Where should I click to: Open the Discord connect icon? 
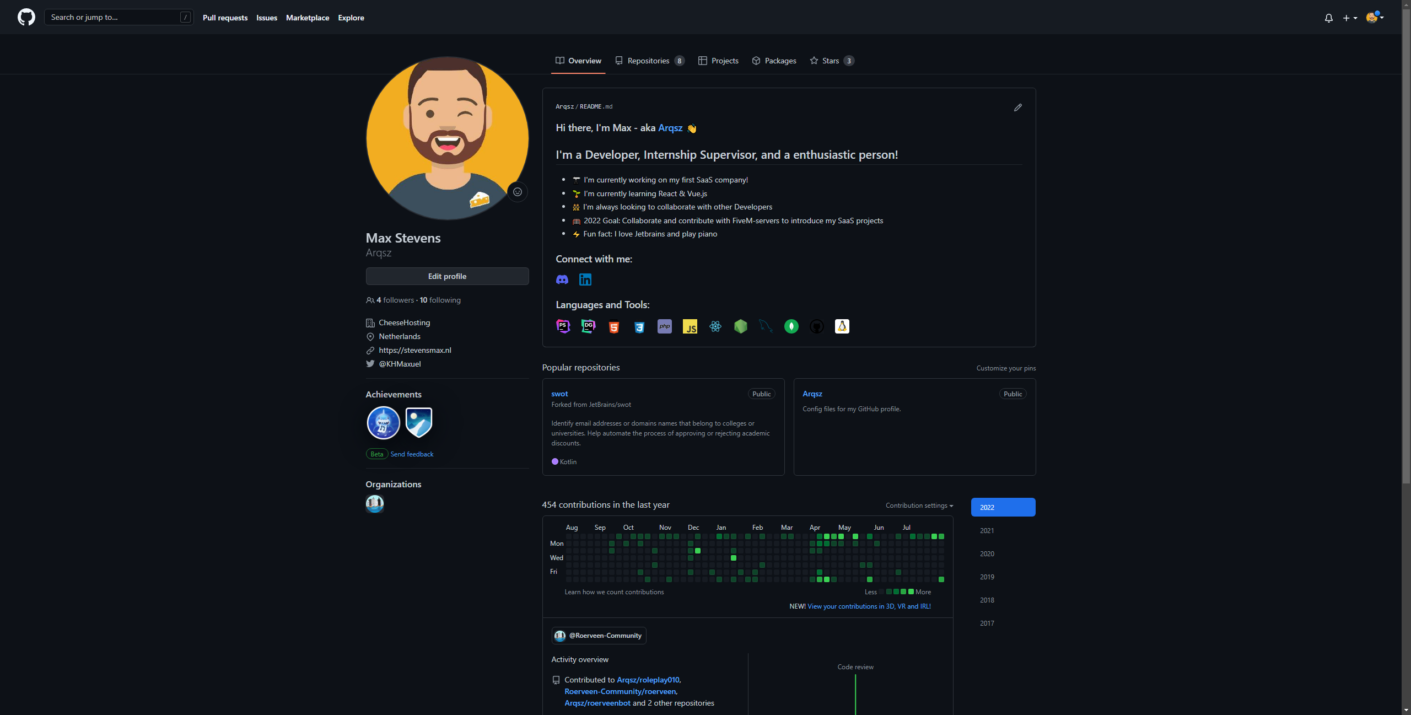pyautogui.click(x=562, y=279)
